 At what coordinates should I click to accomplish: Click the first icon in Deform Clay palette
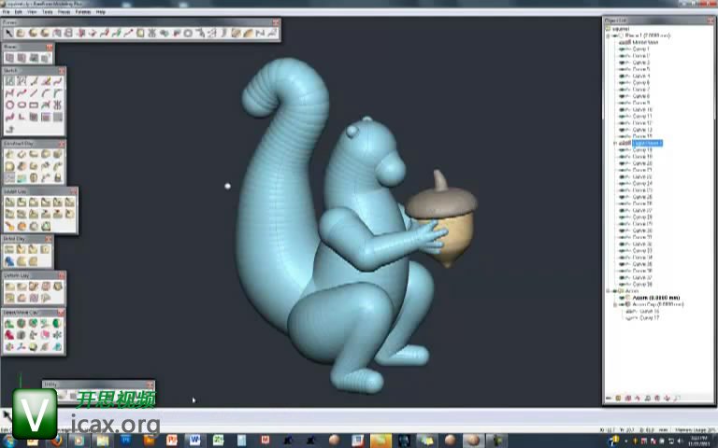[x=9, y=287]
